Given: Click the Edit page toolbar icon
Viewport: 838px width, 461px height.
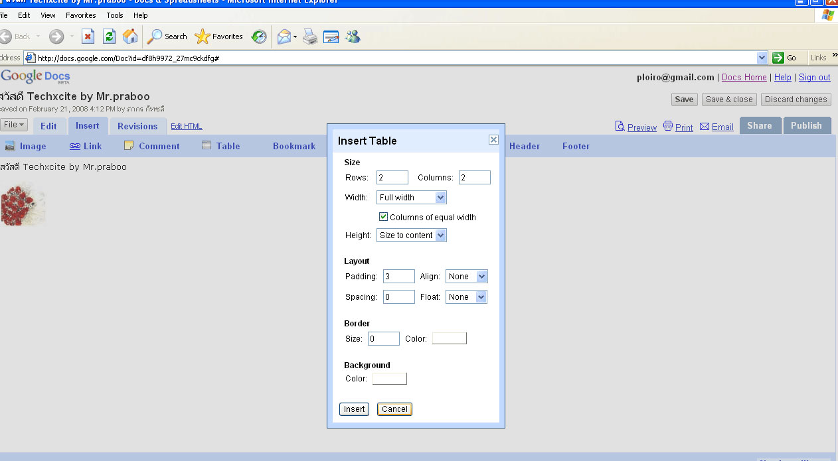Looking at the screenshot, I should click(x=331, y=36).
